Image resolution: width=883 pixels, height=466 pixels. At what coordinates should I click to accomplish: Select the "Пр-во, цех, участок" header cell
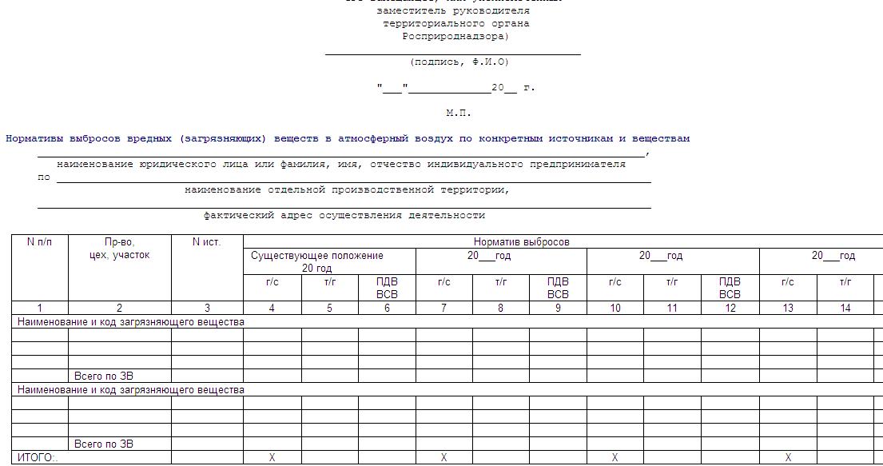(120, 249)
